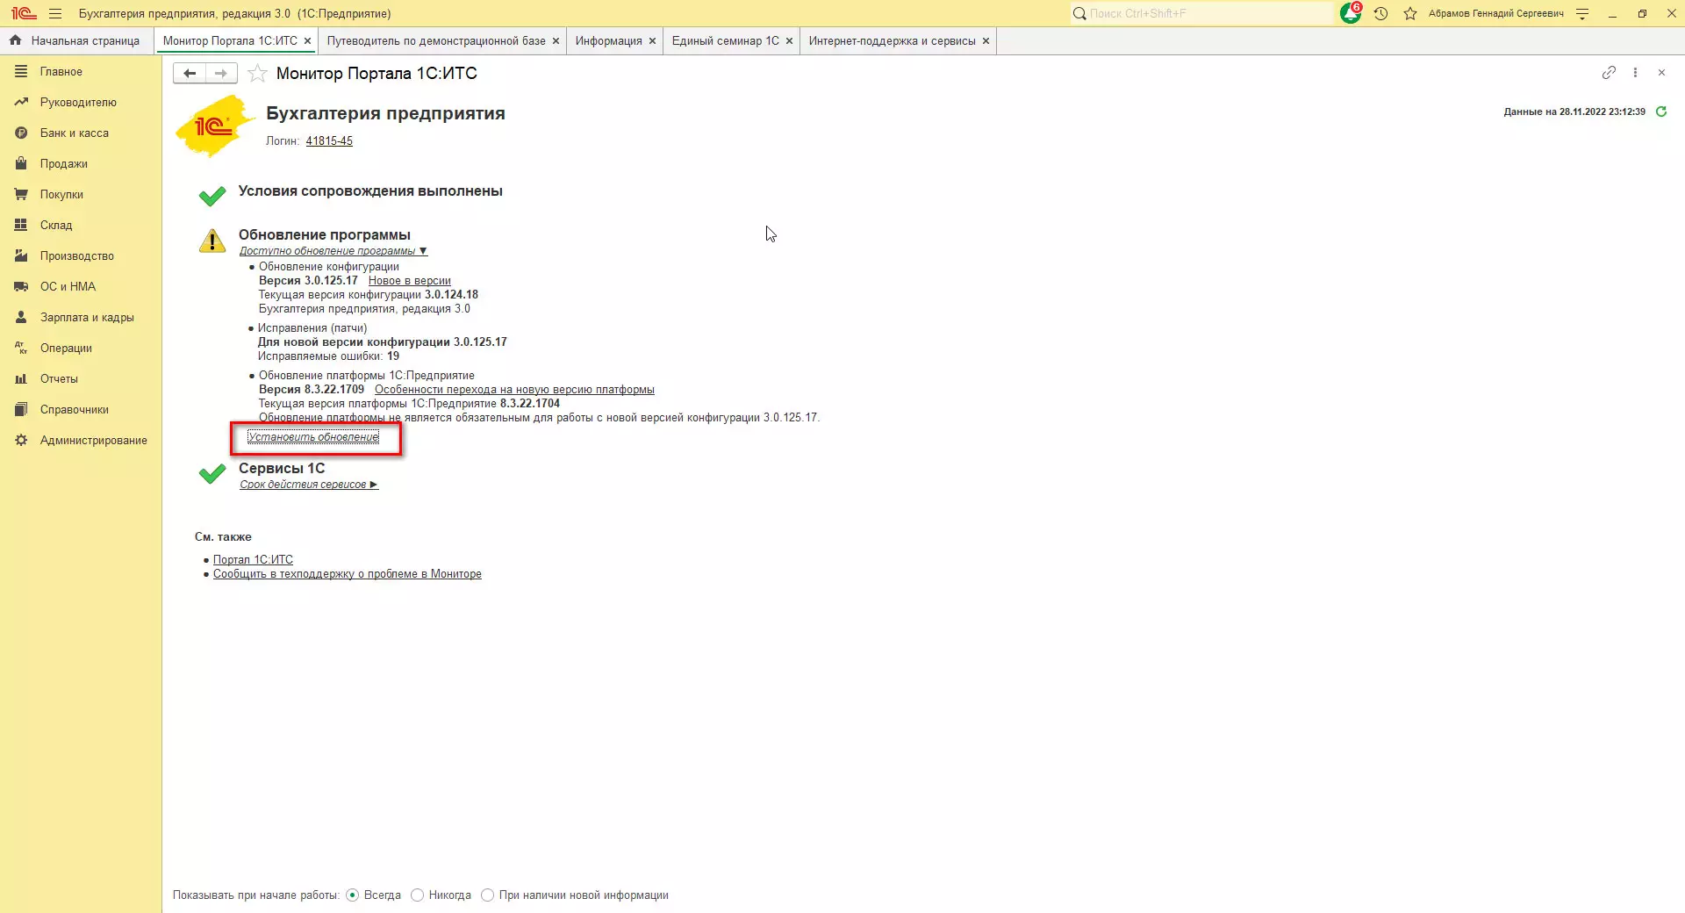Switch to Интернет-поддержка и сервисы tab

893,40
